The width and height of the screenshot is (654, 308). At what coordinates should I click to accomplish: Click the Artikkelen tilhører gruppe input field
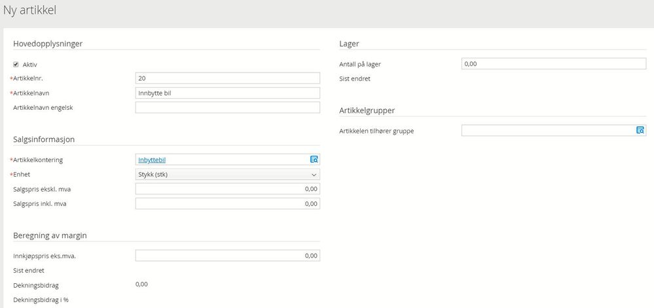(x=548, y=131)
